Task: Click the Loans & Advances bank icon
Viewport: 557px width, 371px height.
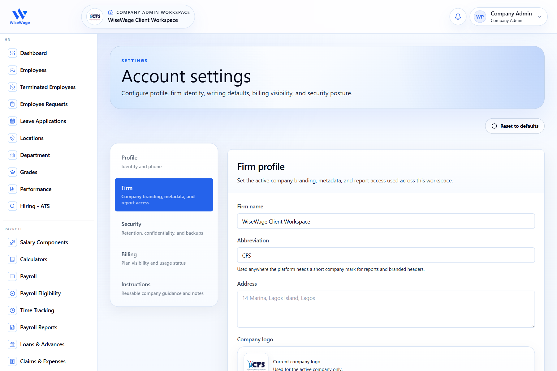Action: point(12,344)
